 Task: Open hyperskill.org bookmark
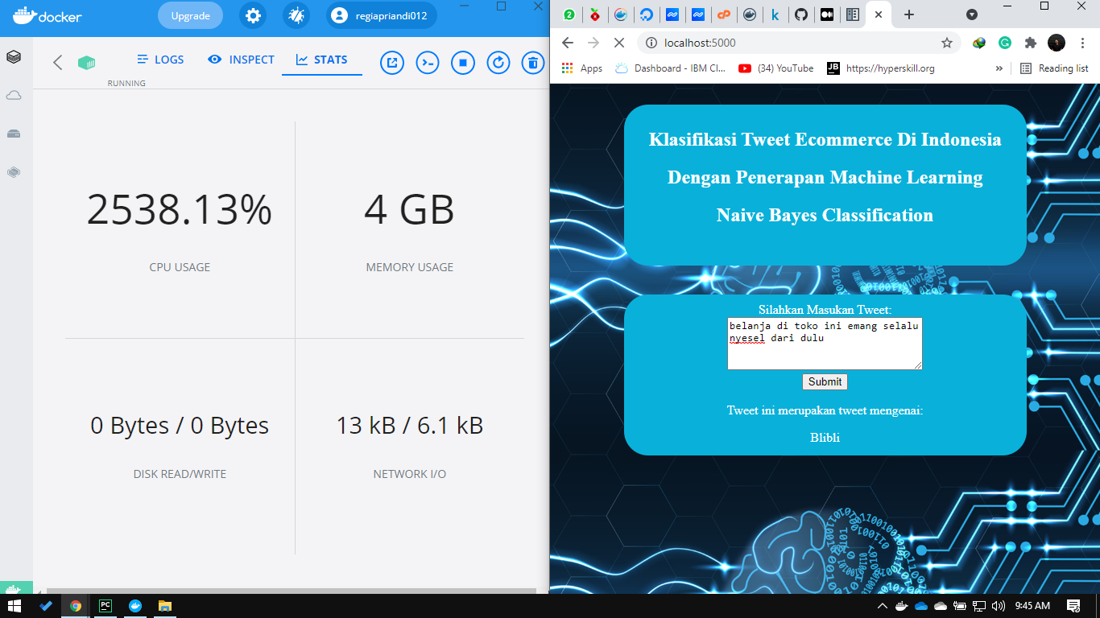881,68
